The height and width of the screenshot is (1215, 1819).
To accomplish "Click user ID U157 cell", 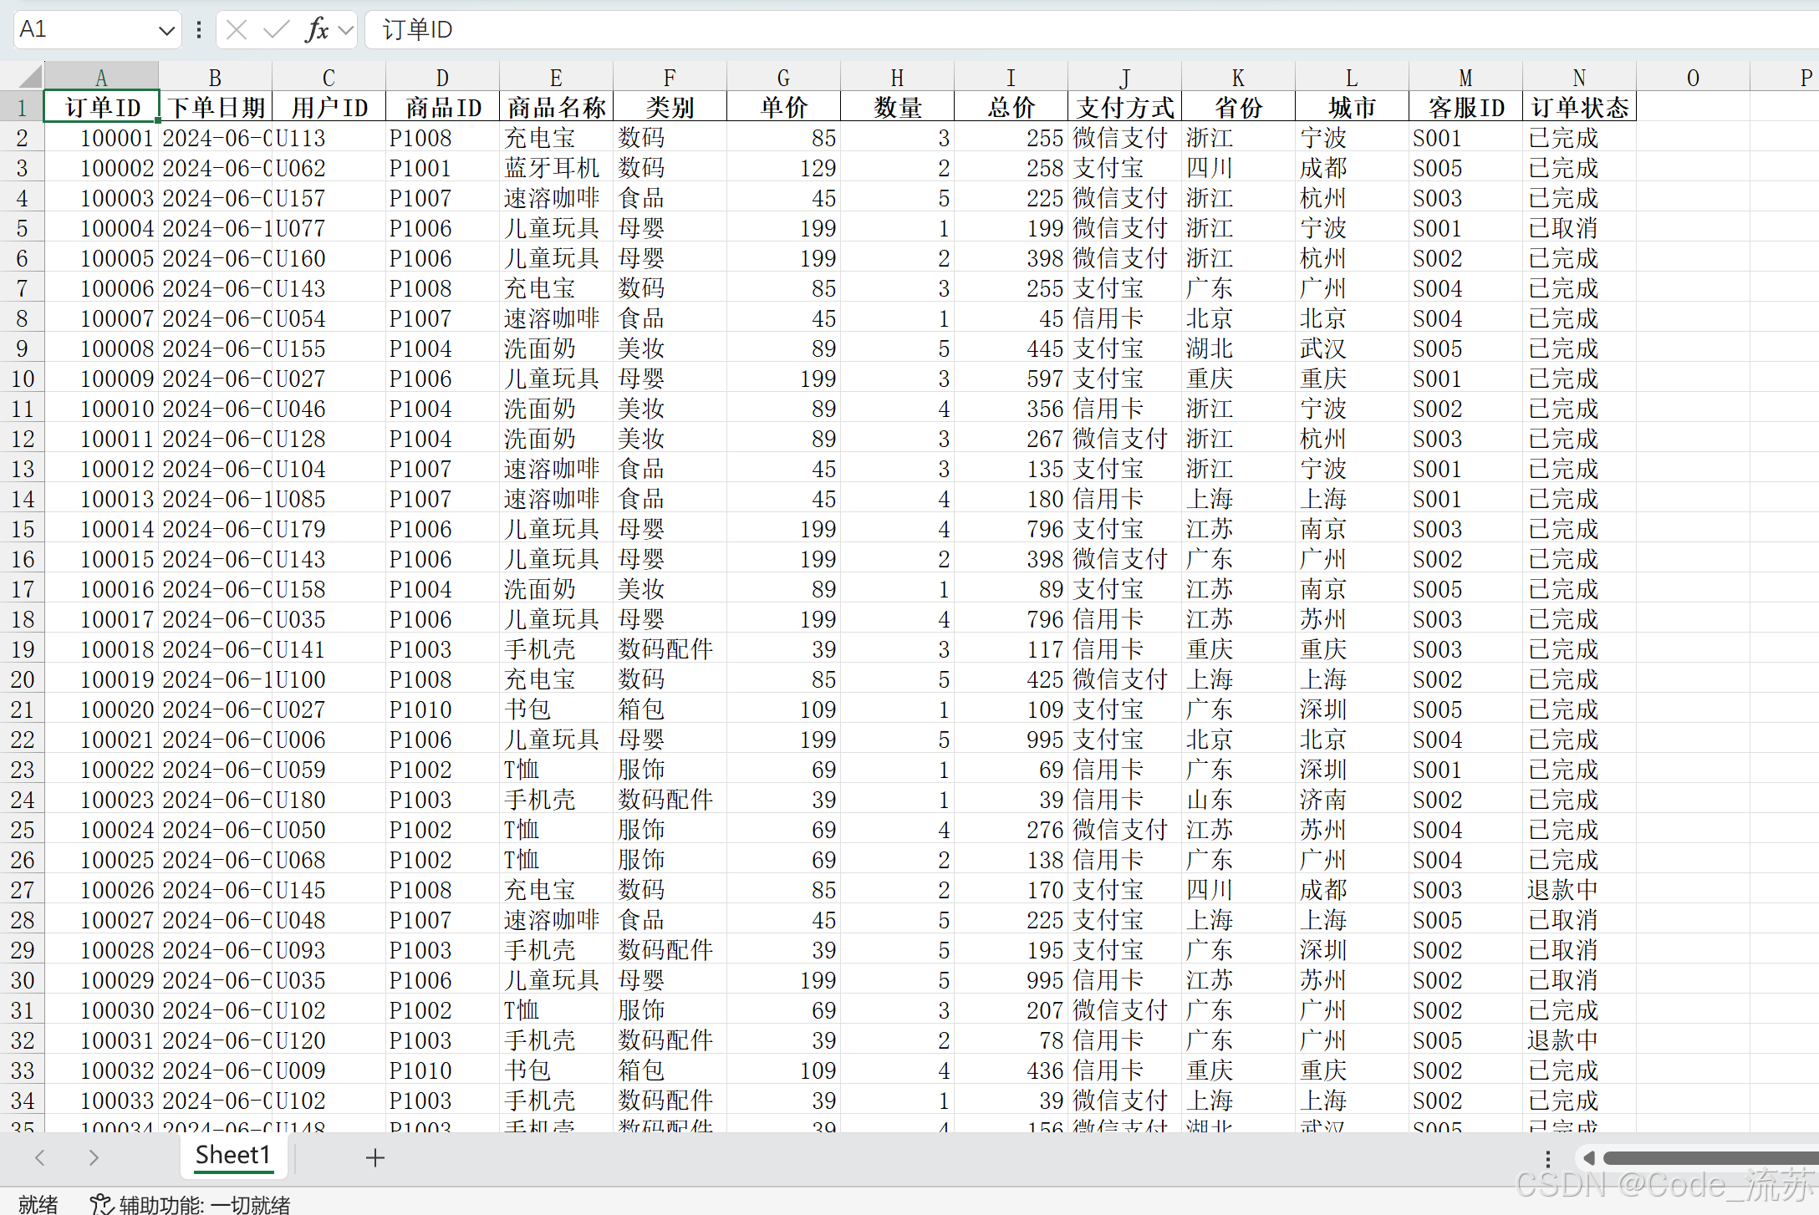I will 329,198.
